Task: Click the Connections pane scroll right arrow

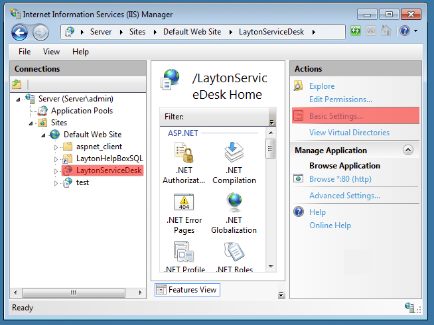Action: 140,292
